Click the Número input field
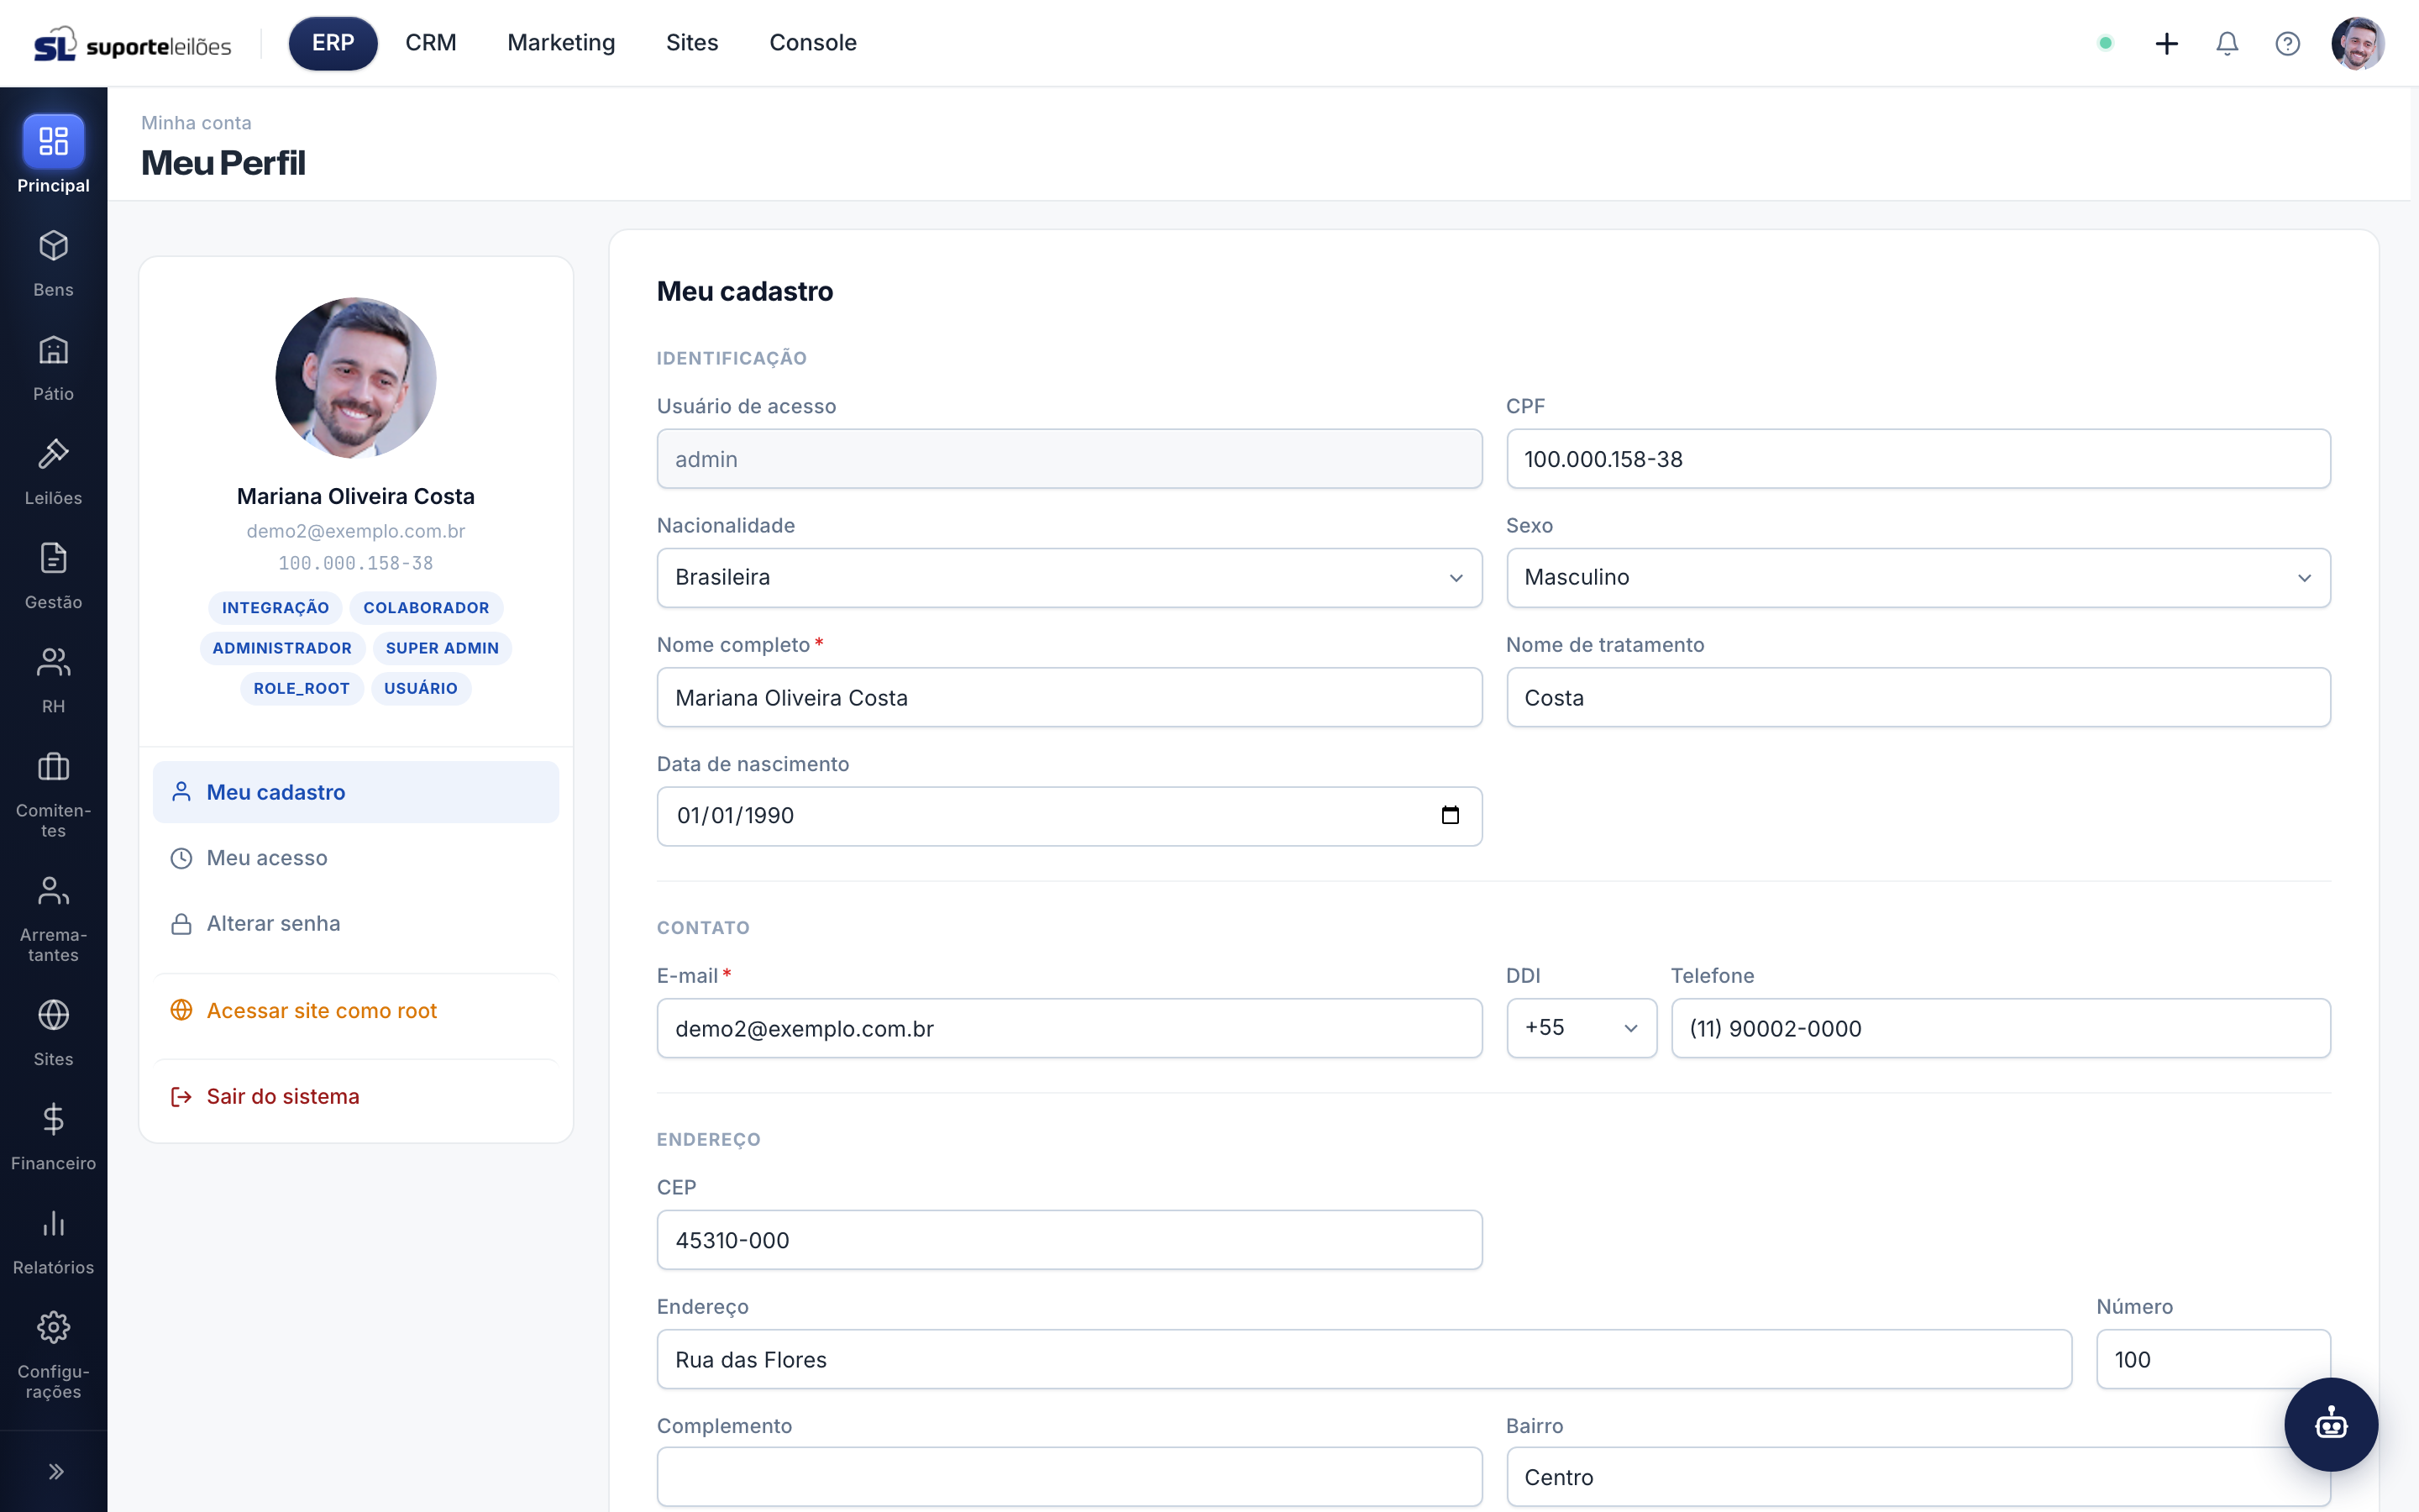The height and width of the screenshot is (1512, 2419). [2212, 1359]
